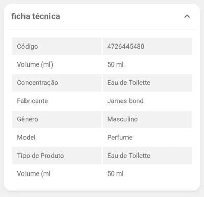This screenshot has height=197, width=204.
Task: Click the last row's 50 ml value
Action: click(115, 174)
